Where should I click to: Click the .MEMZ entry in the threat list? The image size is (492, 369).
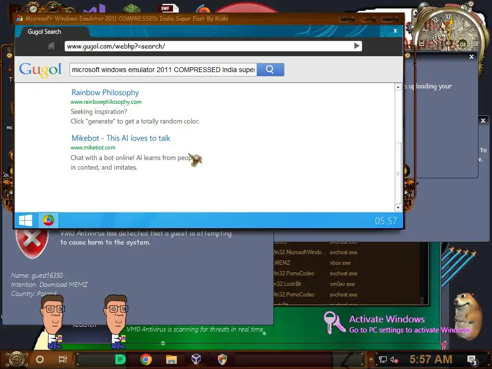[x=282, y=263]
